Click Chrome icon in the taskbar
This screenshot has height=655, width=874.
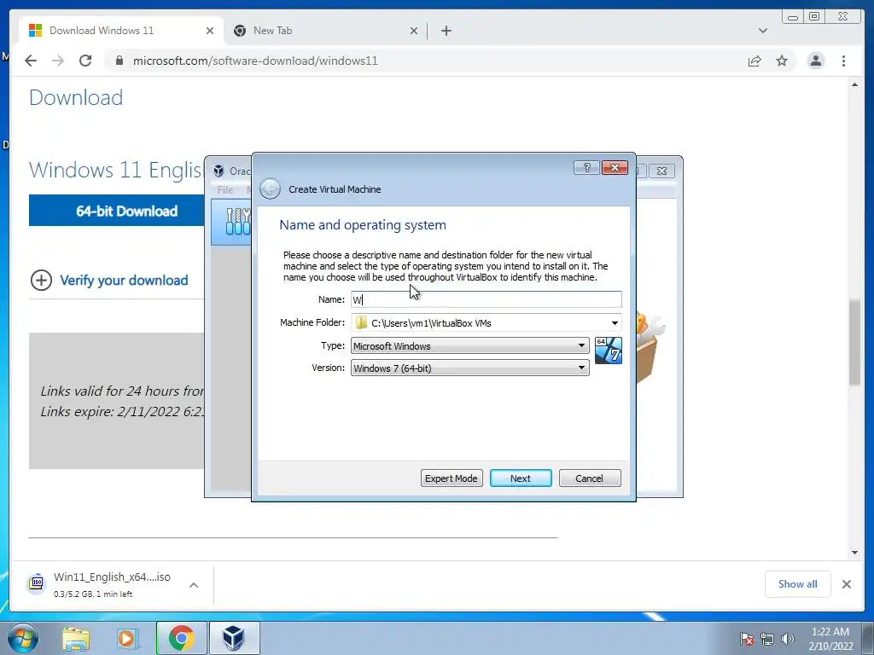181,638
